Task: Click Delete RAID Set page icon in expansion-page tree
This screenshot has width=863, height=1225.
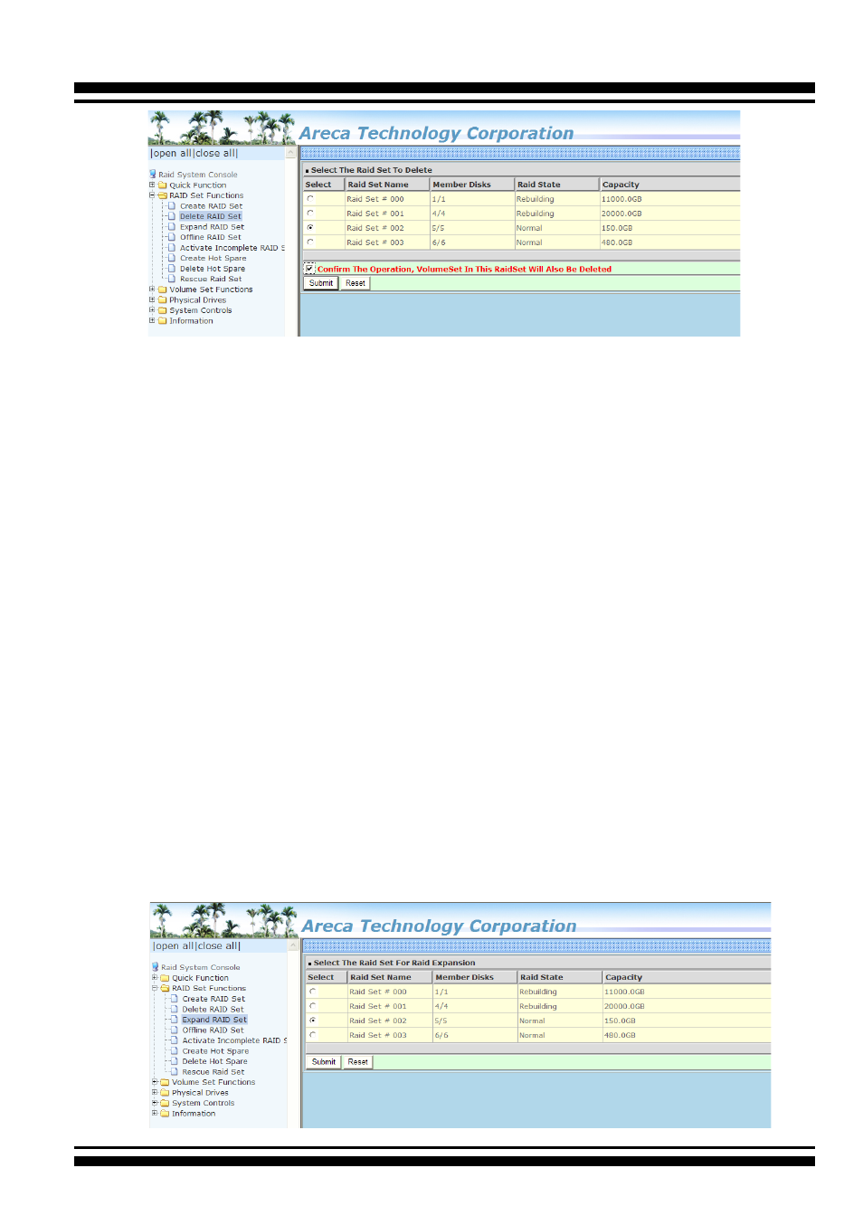Action: point(175,1009)
